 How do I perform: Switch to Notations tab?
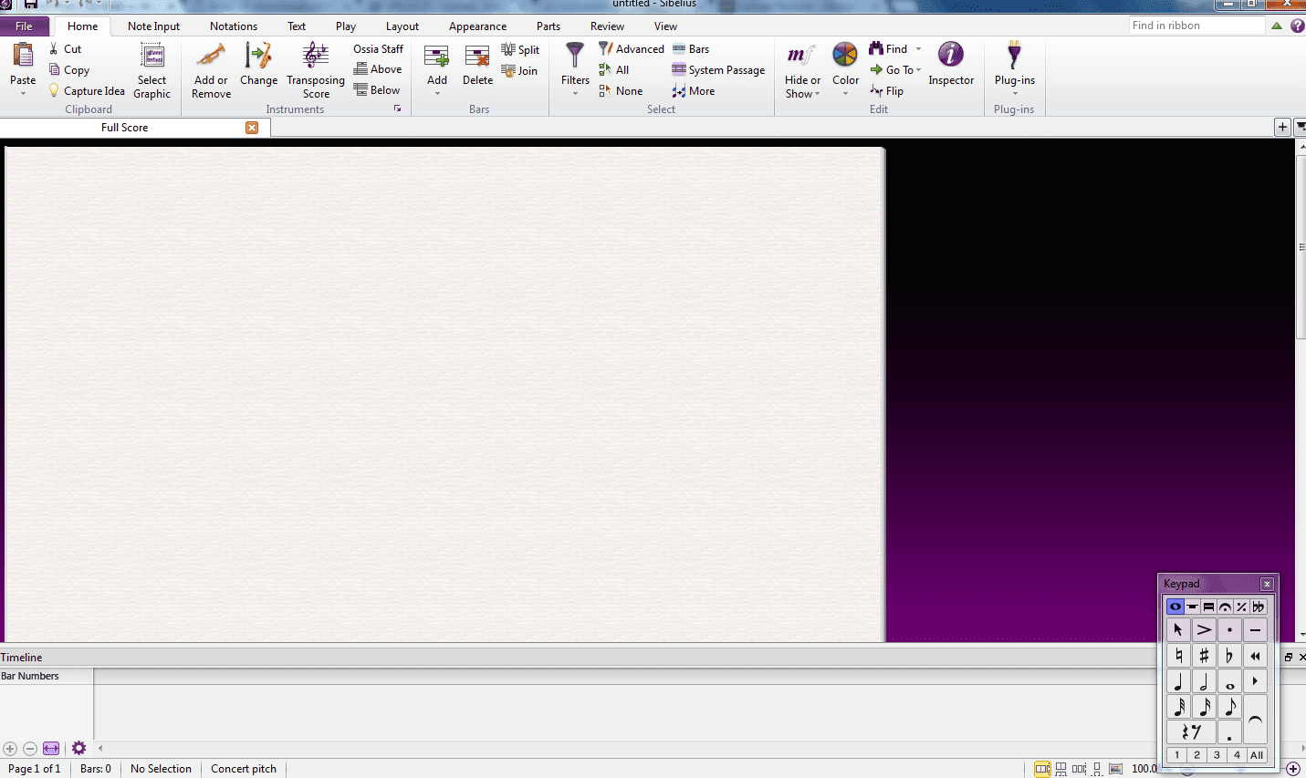(234, 26)
